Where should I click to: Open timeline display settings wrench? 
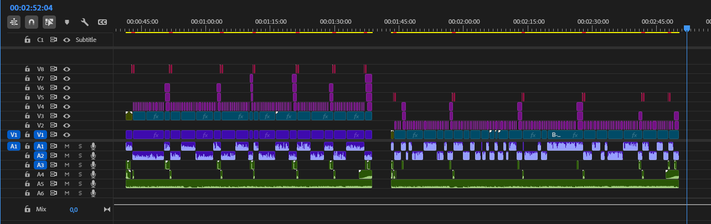point(84,22)
